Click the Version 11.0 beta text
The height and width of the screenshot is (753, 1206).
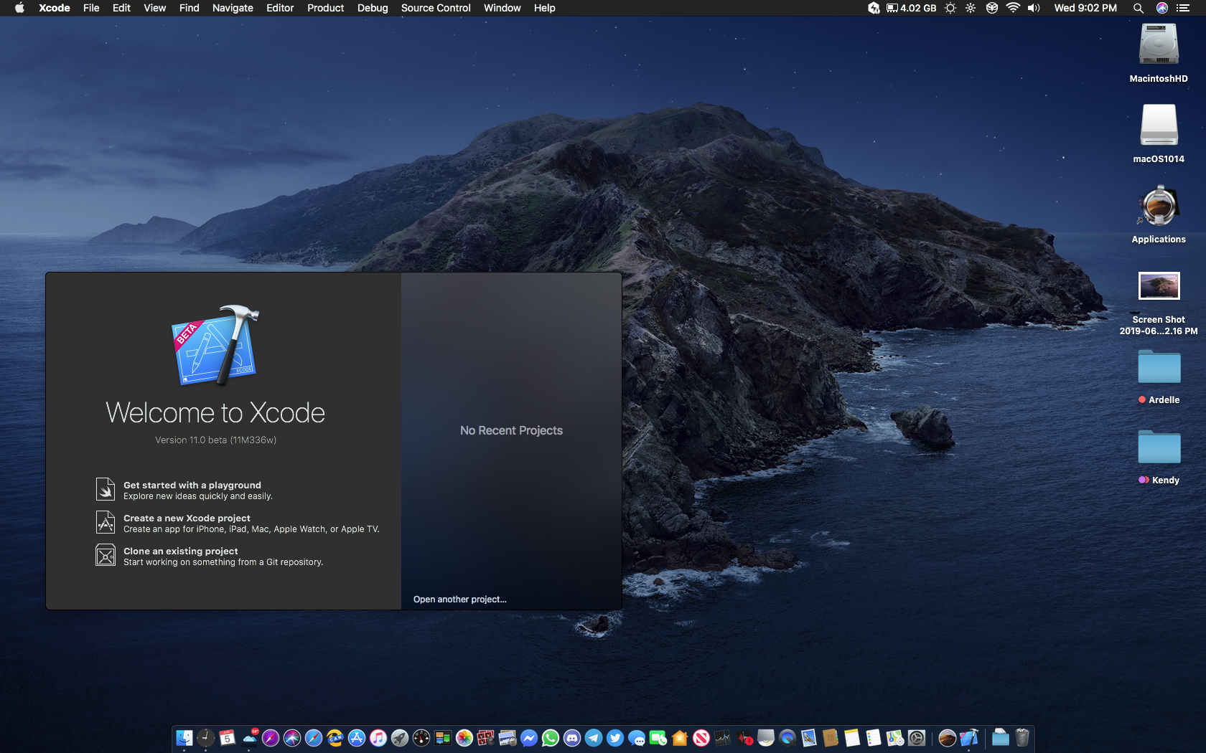[x=215, y=440]
